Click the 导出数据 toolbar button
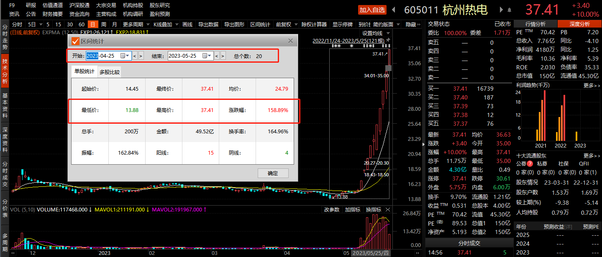 click(208, 25)
